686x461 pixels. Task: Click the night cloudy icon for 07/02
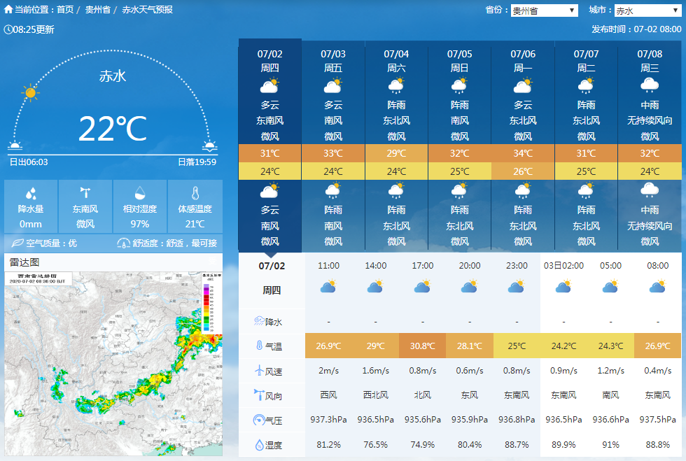(269, 191)
